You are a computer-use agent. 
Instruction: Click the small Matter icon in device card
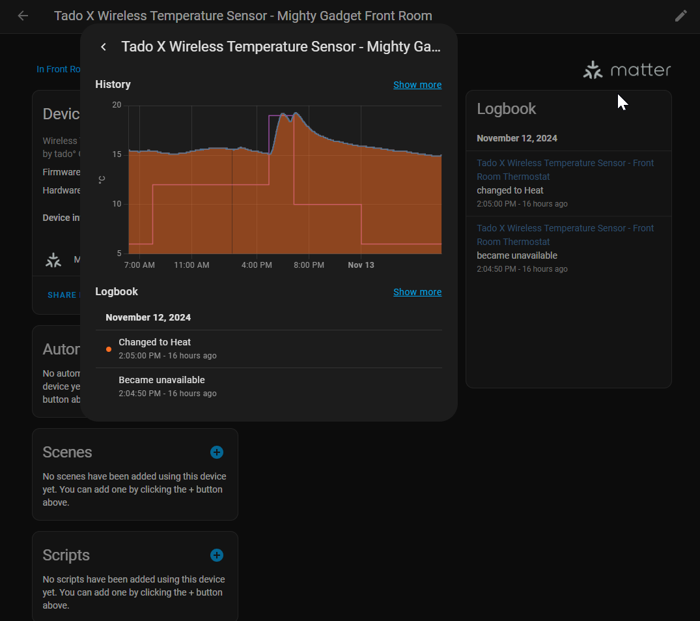pyautogui.click(x=53, y=260)
